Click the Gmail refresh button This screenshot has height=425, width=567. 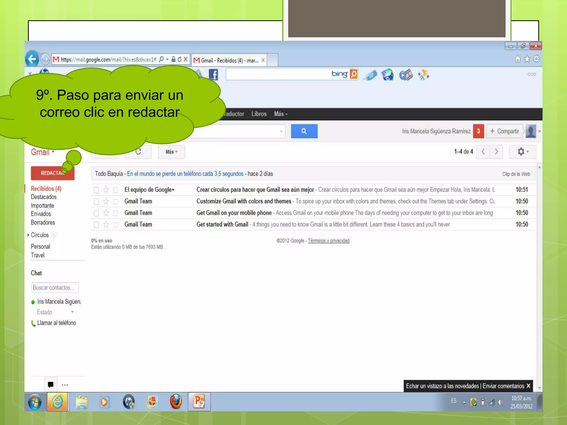click(x=138, y=152)
